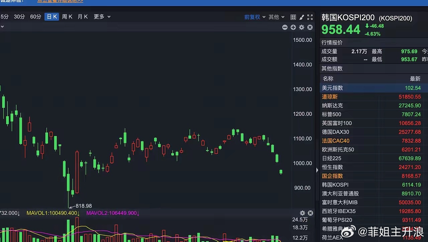Open the 欧洲斯托克50 index row

(x=374, y=149)
